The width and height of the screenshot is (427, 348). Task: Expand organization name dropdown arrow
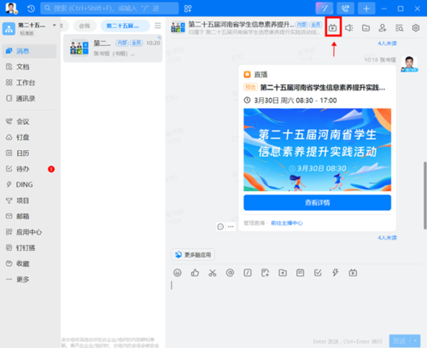[54, 26]
